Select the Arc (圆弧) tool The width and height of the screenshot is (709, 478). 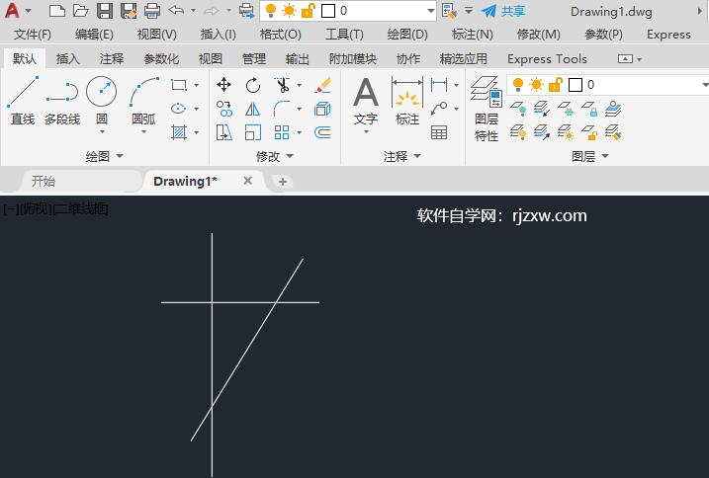(143, 101)
